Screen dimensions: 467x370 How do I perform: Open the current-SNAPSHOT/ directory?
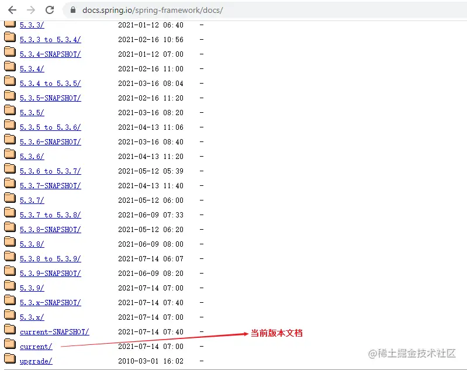point(54,331)
